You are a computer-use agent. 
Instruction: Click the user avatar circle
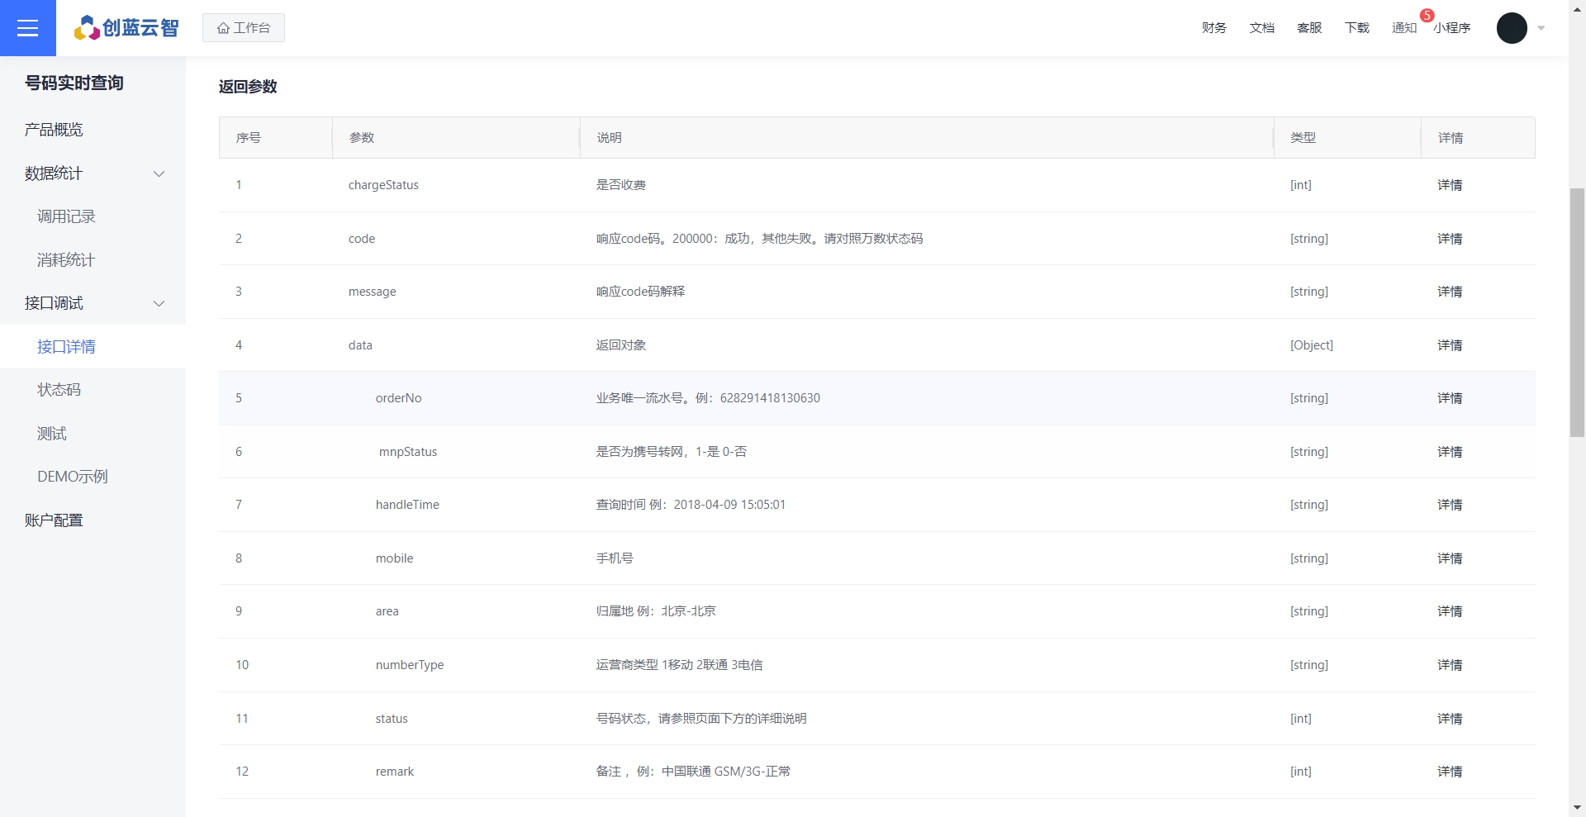pyautogui.click(x=1511, y=28)
